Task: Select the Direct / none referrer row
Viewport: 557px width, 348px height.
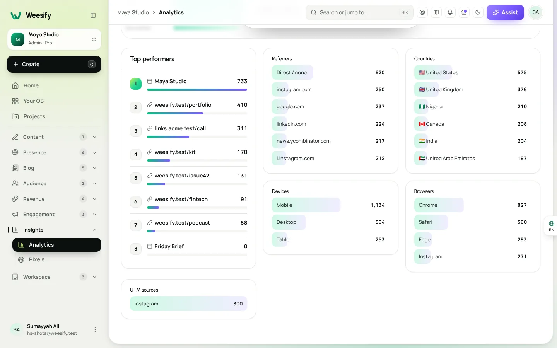Action: (331, 72)
